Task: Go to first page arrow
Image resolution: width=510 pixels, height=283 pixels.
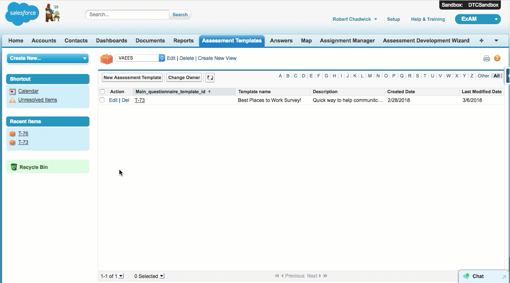Action: point(277,276)
